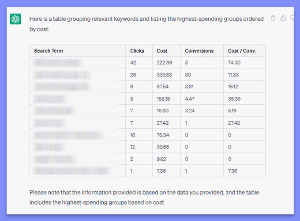Click the clicks value 8
This screenshot has height=221, width=300.
(131, 99)
